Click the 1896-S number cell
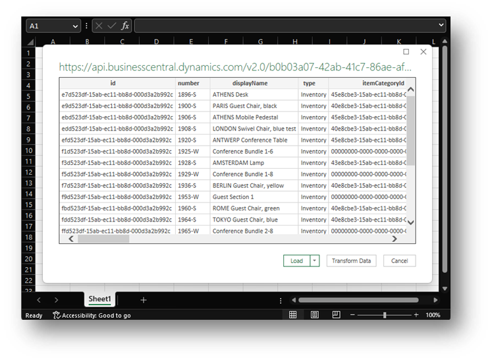This screenshot has width=492, height=360. (x=193, y=94)
